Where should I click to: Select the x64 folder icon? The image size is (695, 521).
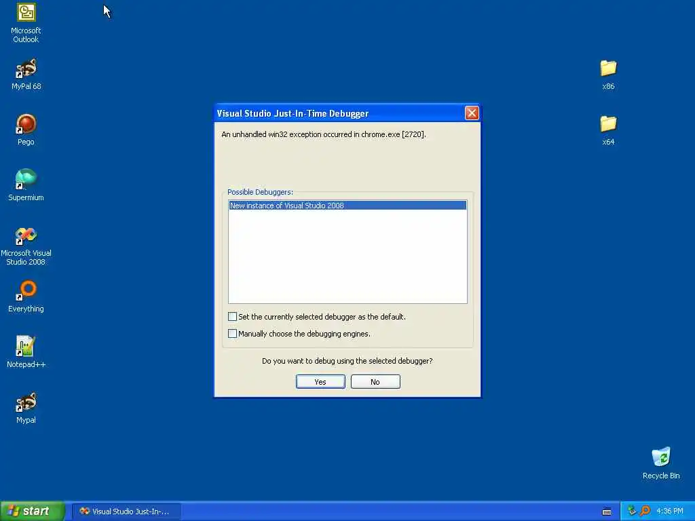(608, 130)
